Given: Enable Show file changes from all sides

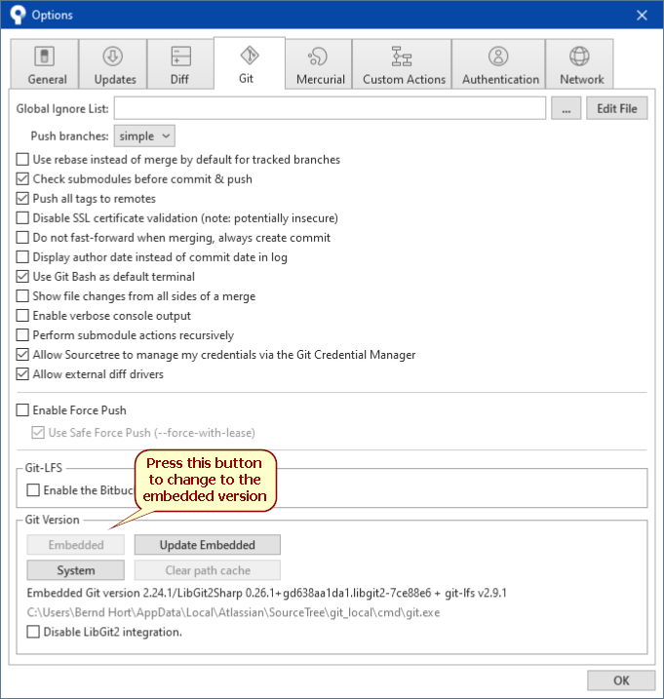Looking at the screenshot, I should (22, 296).
